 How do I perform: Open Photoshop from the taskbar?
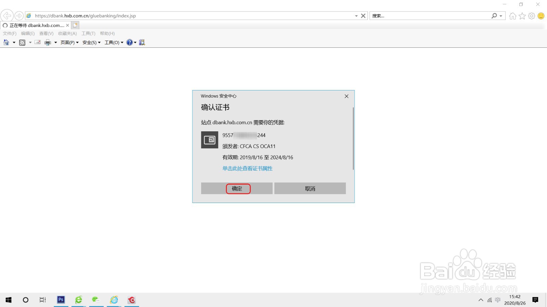[x=61, y=300]
